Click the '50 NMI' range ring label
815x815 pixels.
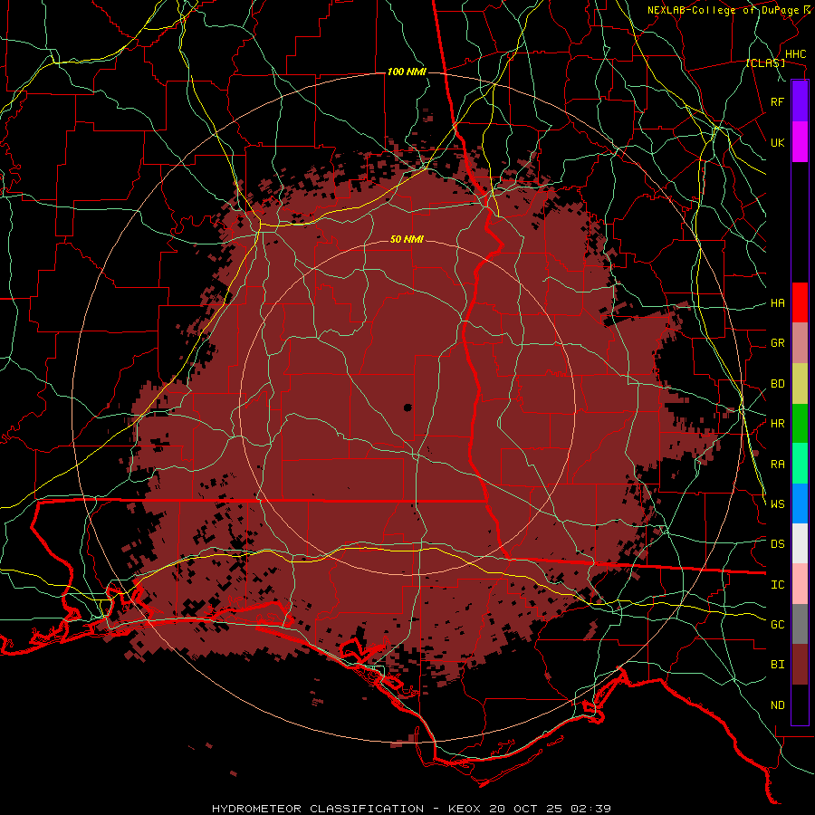(407, 239)
